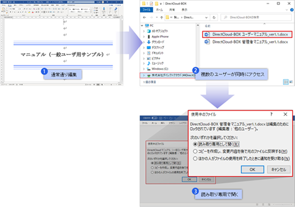This screenshot has width=295, height=207.
Task: Open the 表示 tab in Explorer
Action: (x=184, y=10)
